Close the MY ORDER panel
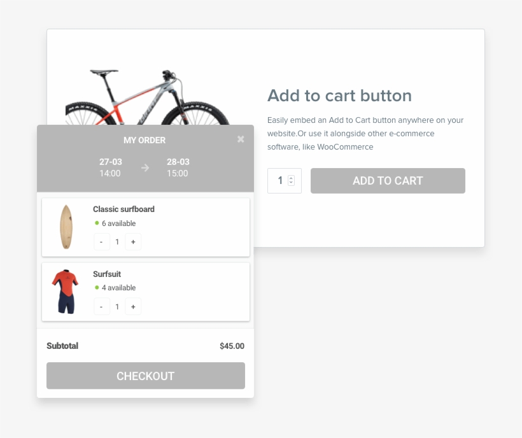The width and height of the screenshot is (522, 438). click(x=241, y=139)
